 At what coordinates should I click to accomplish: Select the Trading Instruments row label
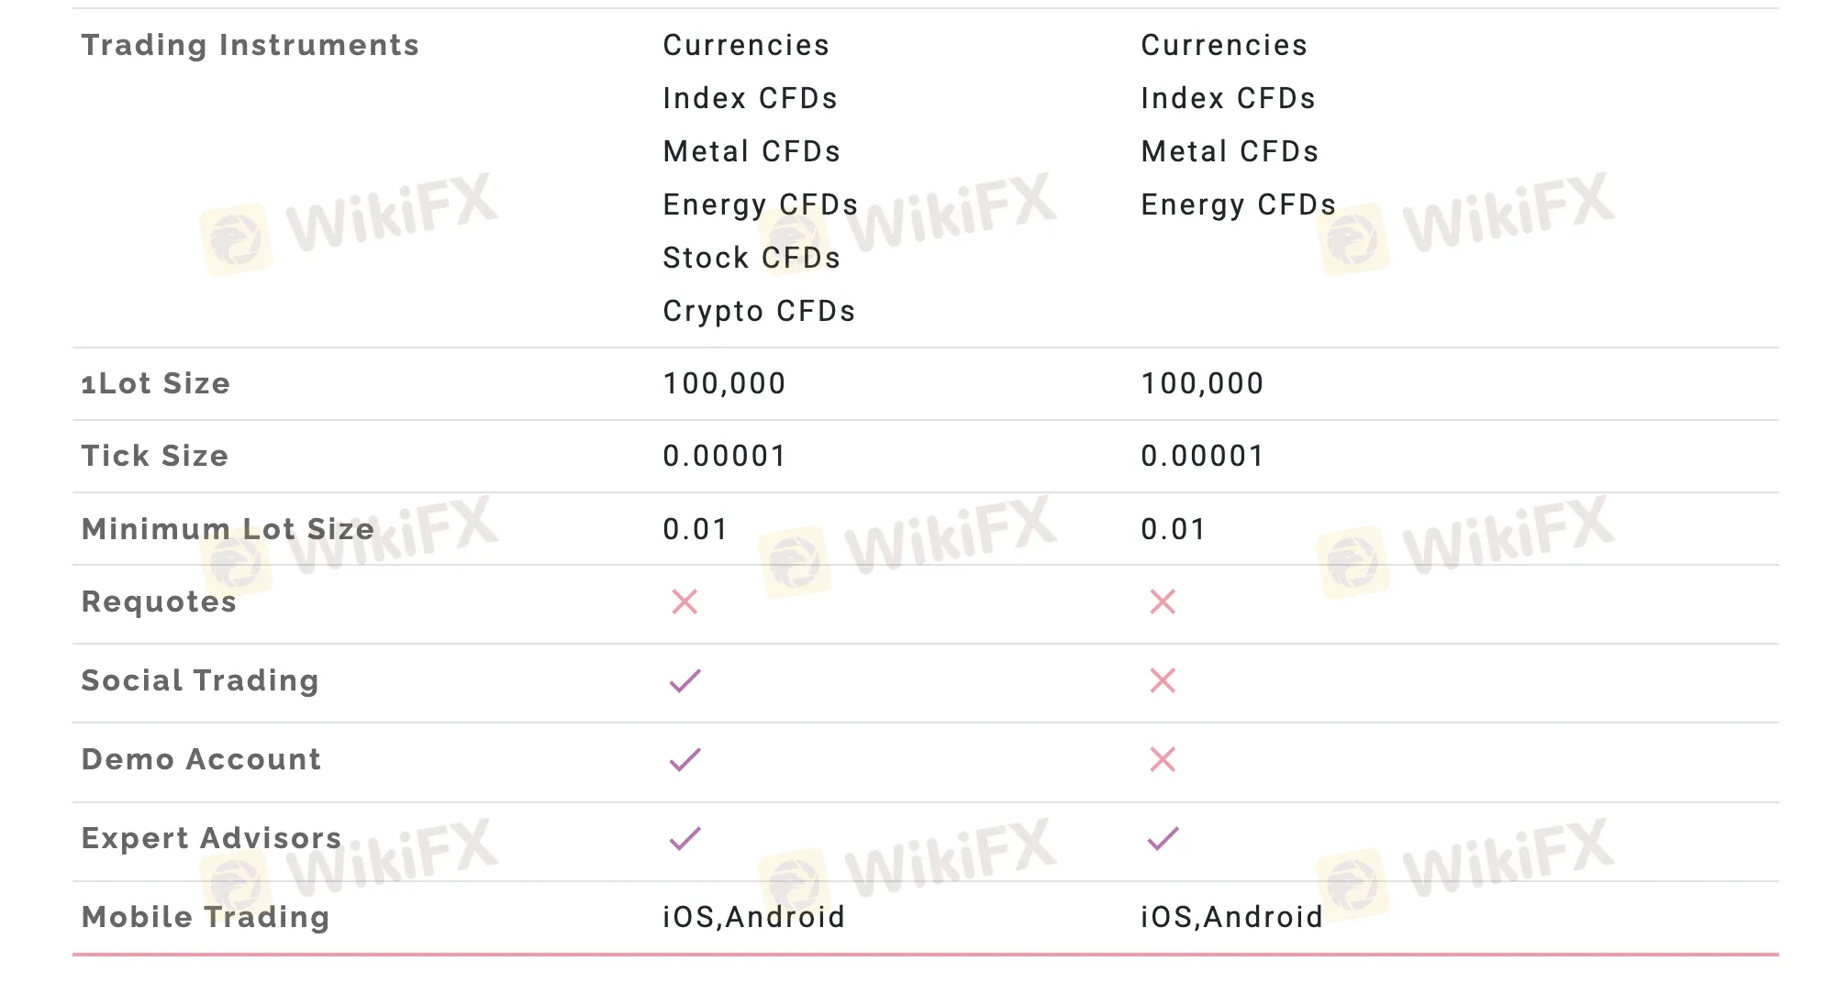250,45
